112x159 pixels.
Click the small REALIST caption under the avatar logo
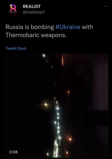click(13, 12)
